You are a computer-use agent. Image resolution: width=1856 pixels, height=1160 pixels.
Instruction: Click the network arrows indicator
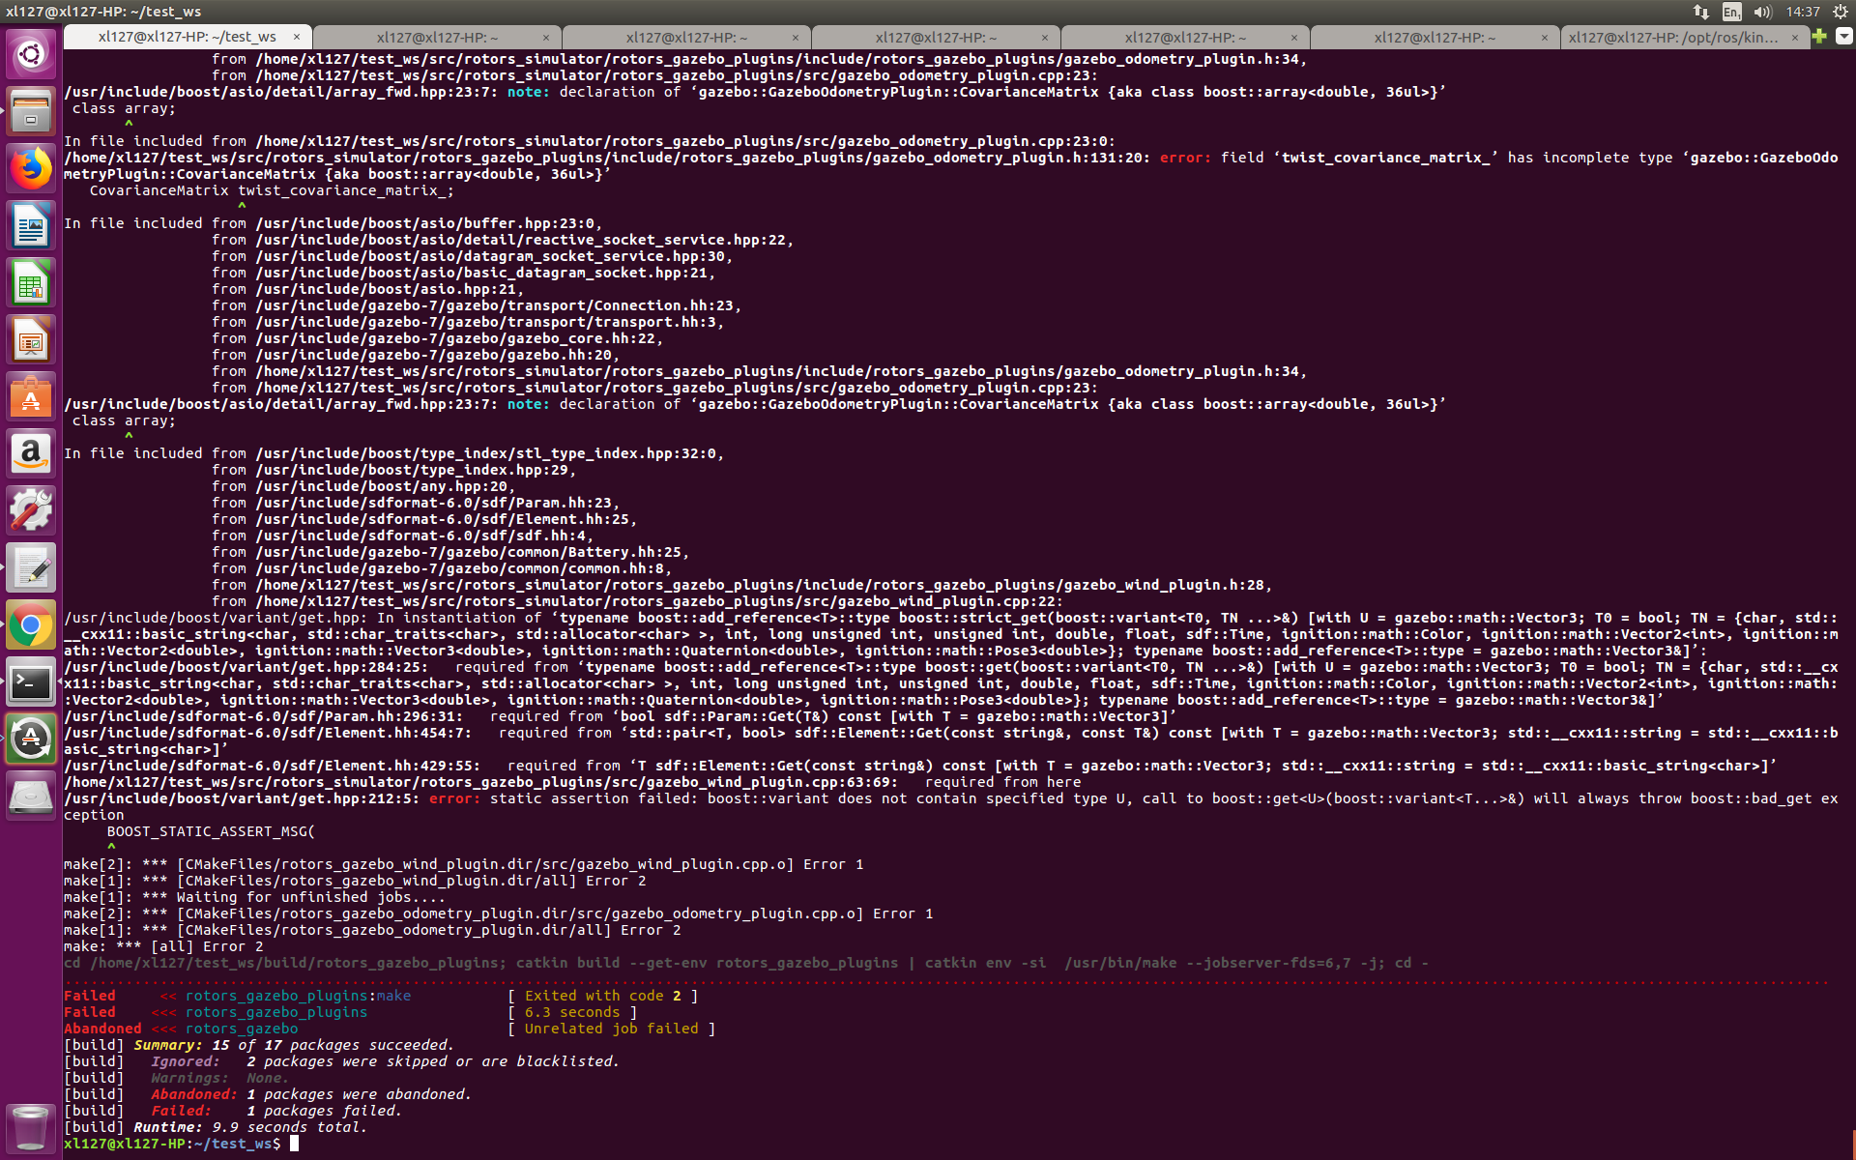point(1701,13)
